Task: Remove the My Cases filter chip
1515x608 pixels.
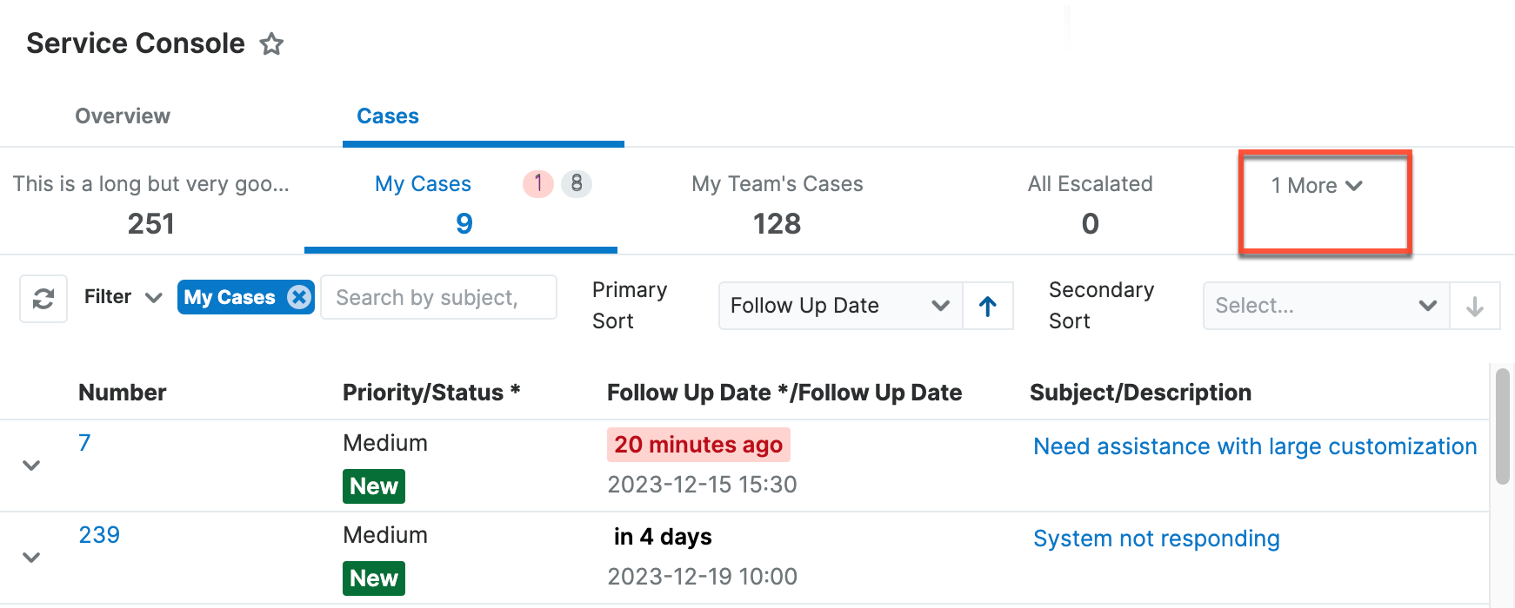Action: click(x=299, y=297)
